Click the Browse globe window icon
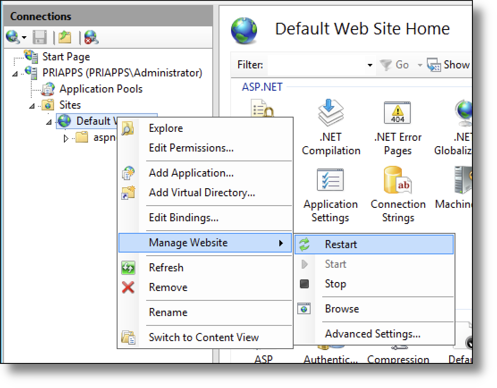Viewport: 497px width, 388px height. coord(304,309)
